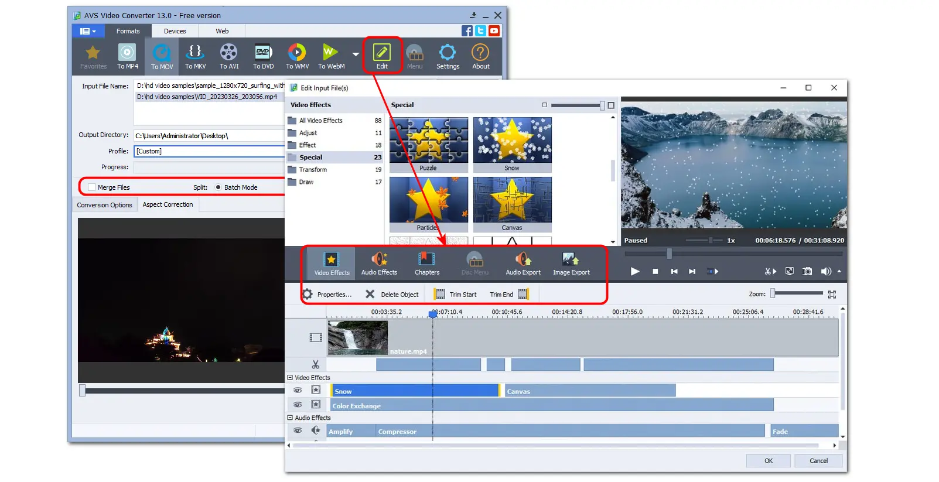This screenshot has height=482, width=939.
Task: Open Audio Effects in the editor toolbar
Action: (379, 264)
